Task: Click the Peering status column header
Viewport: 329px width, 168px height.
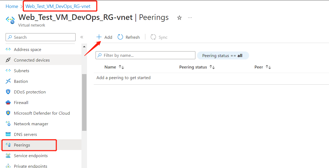Action: coord(193,67)
